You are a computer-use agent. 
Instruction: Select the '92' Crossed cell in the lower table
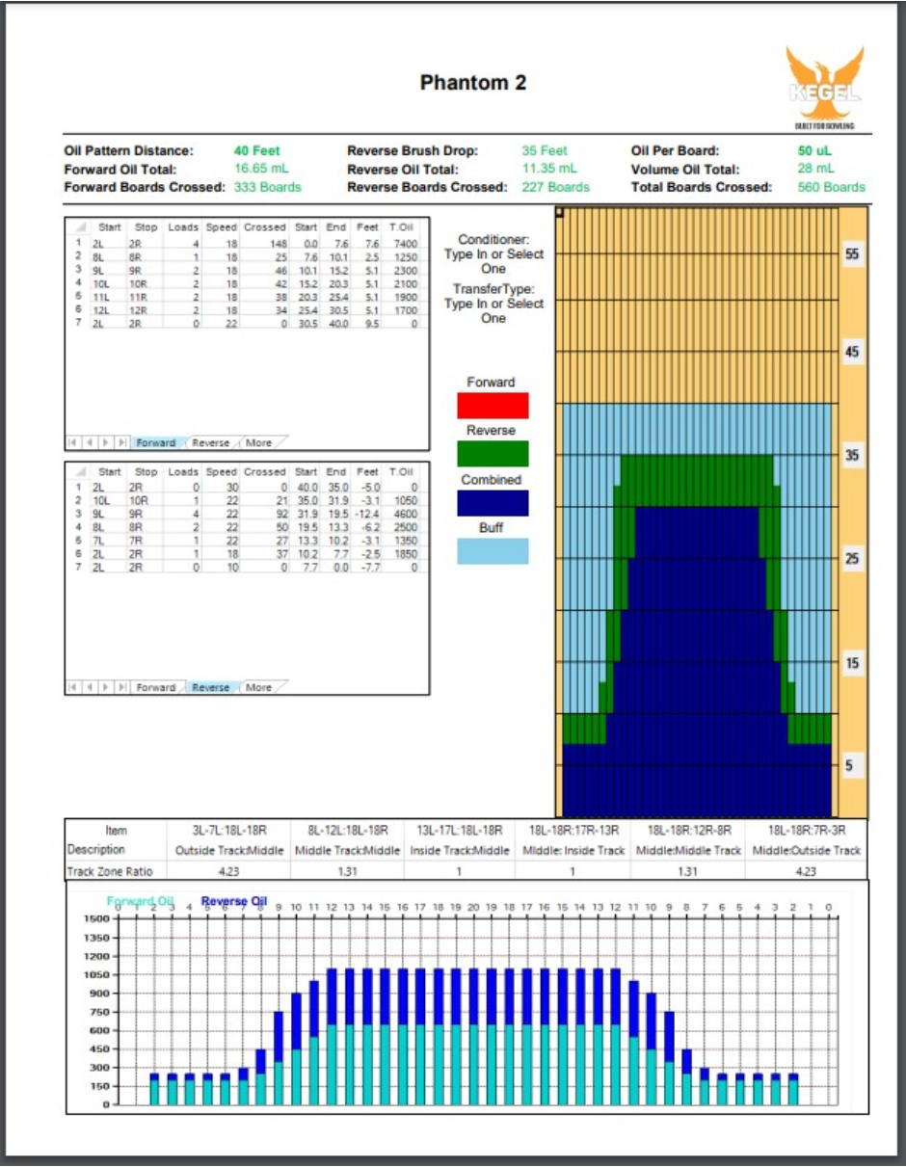(265, 516)
